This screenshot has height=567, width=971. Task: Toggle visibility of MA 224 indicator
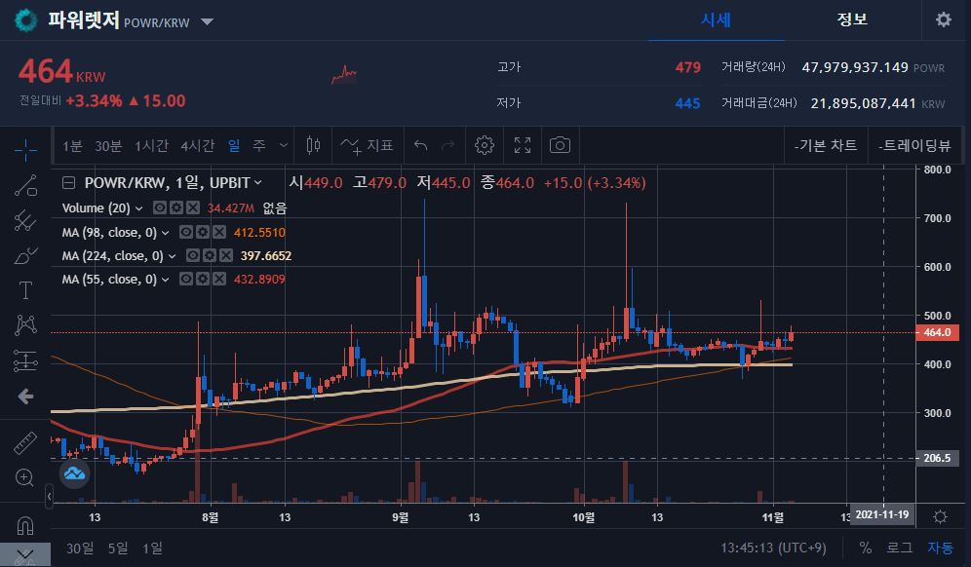[x=193, y=255]
